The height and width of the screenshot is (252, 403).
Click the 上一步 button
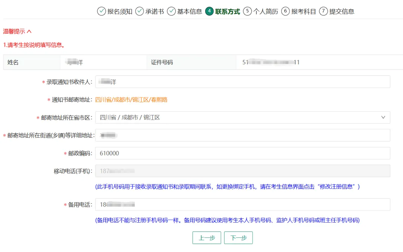pyautogui.click(x=207, y=238)
